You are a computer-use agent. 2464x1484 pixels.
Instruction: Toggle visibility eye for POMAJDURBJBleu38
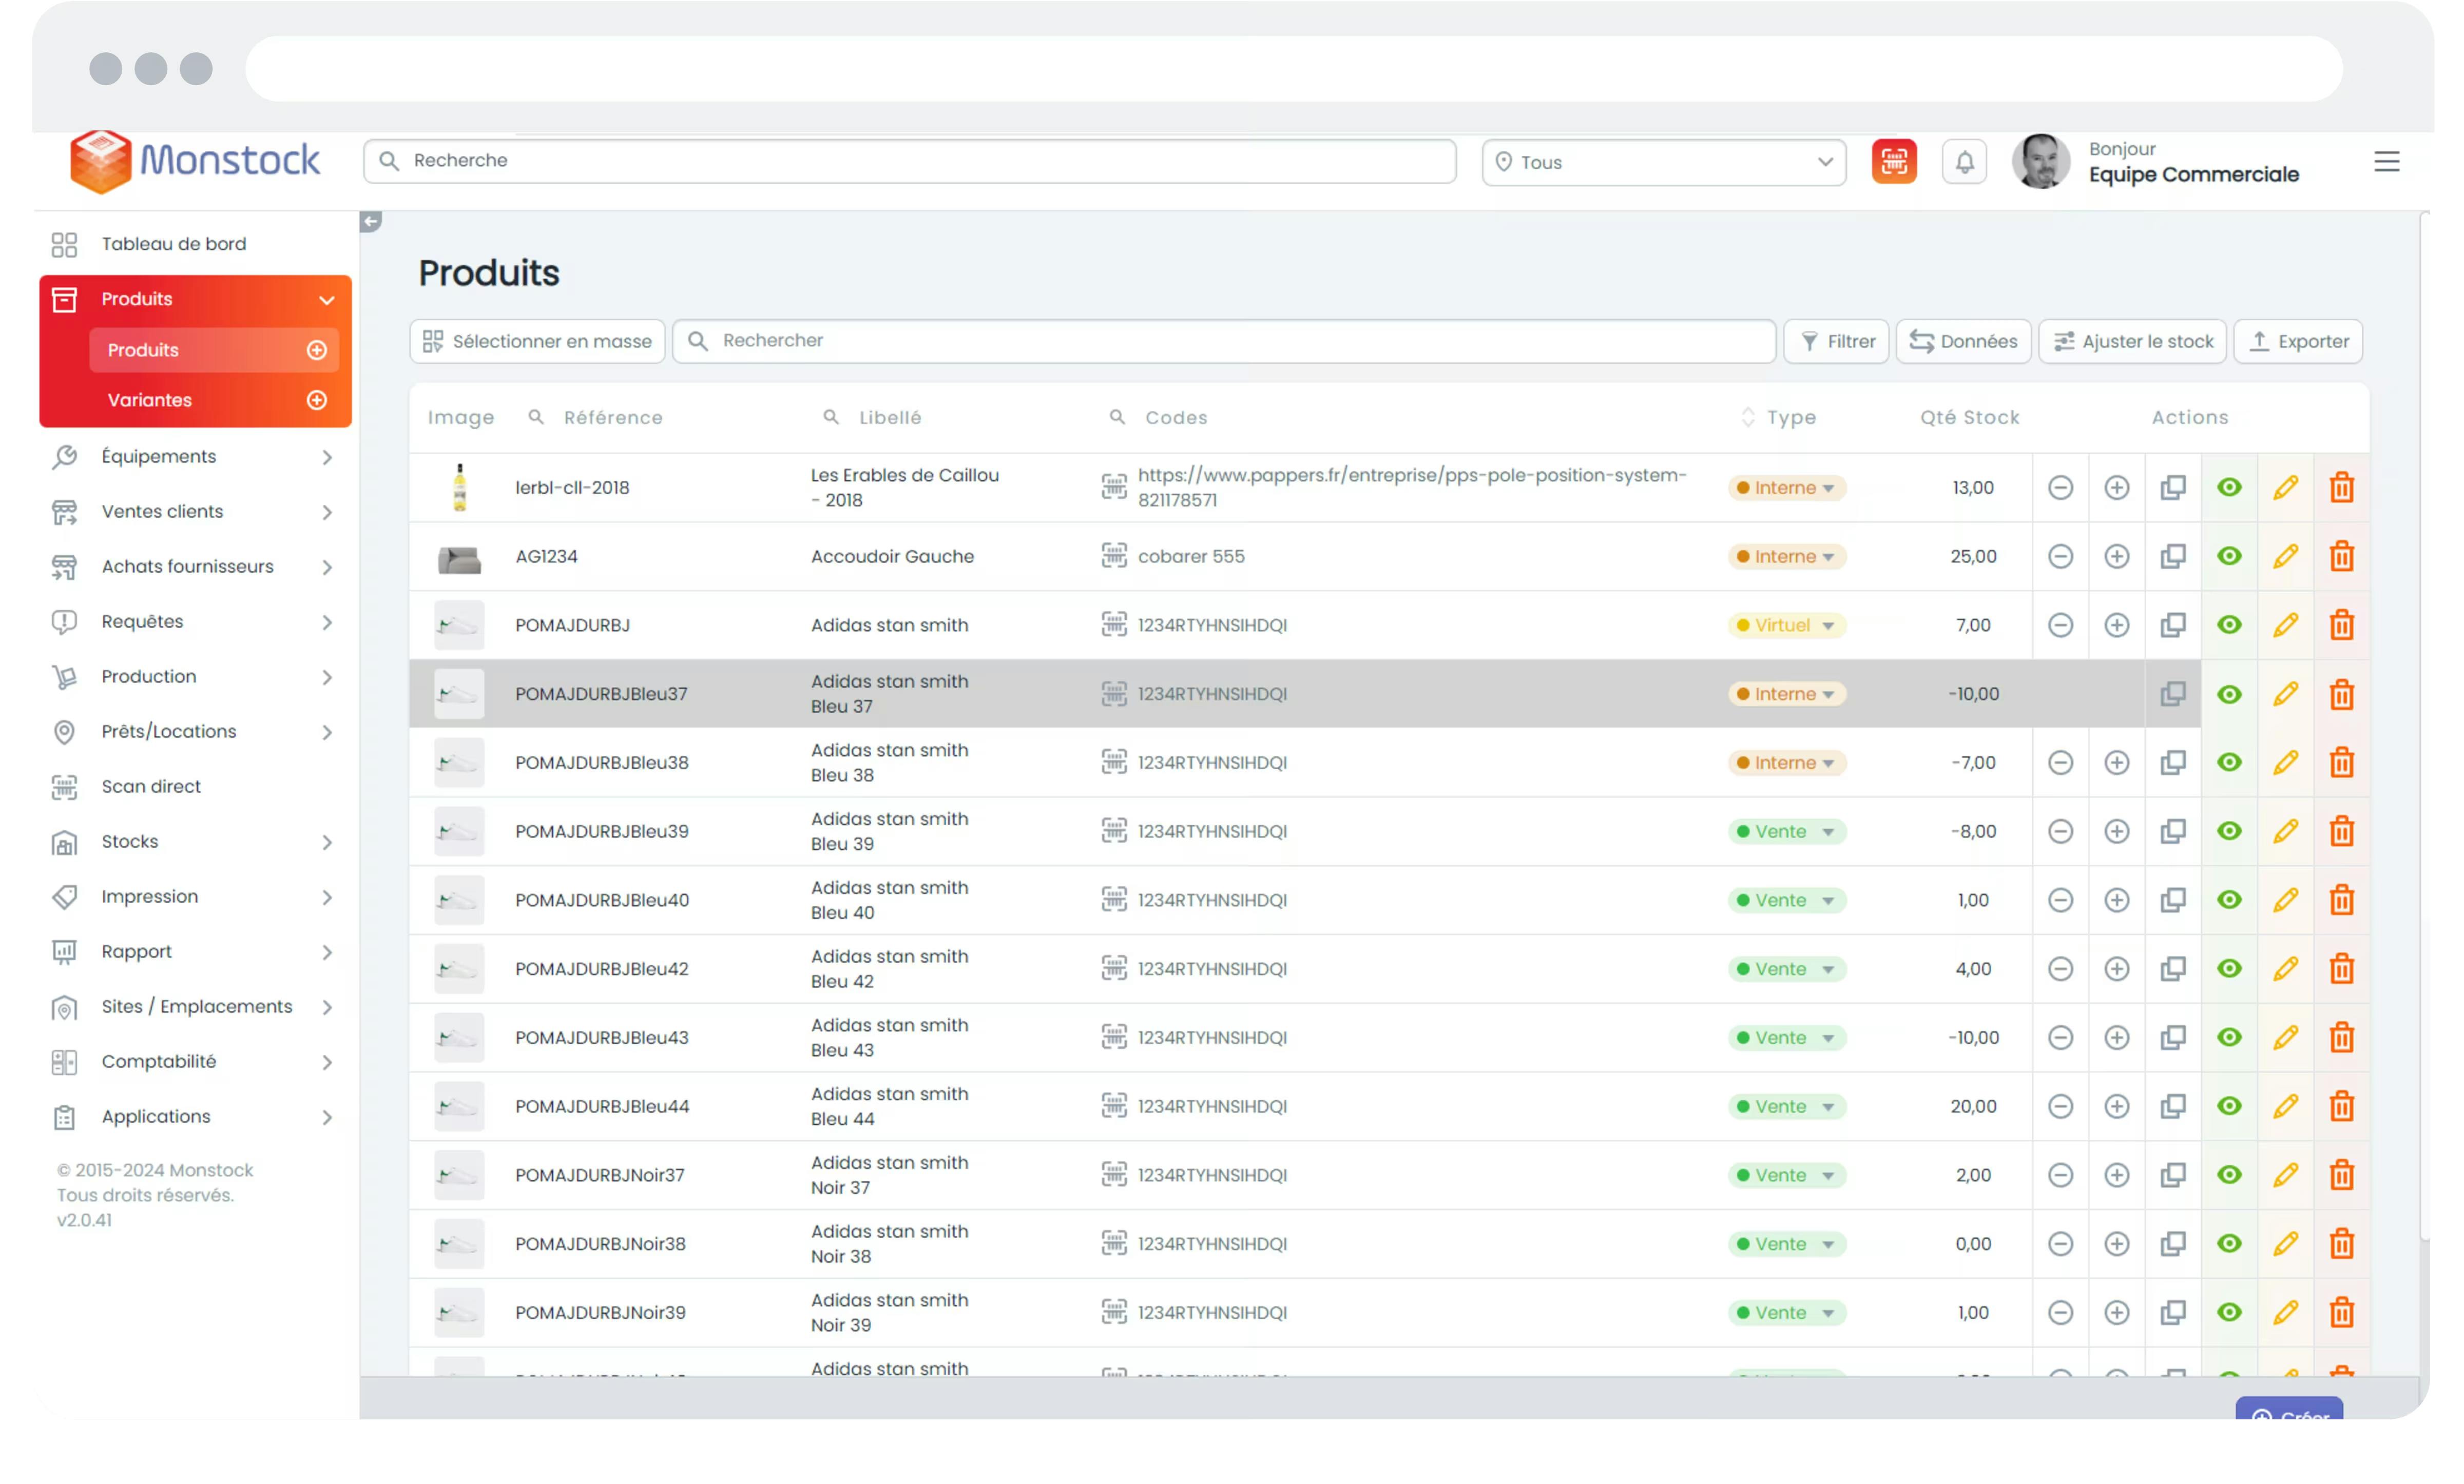tap(2228, 763)
